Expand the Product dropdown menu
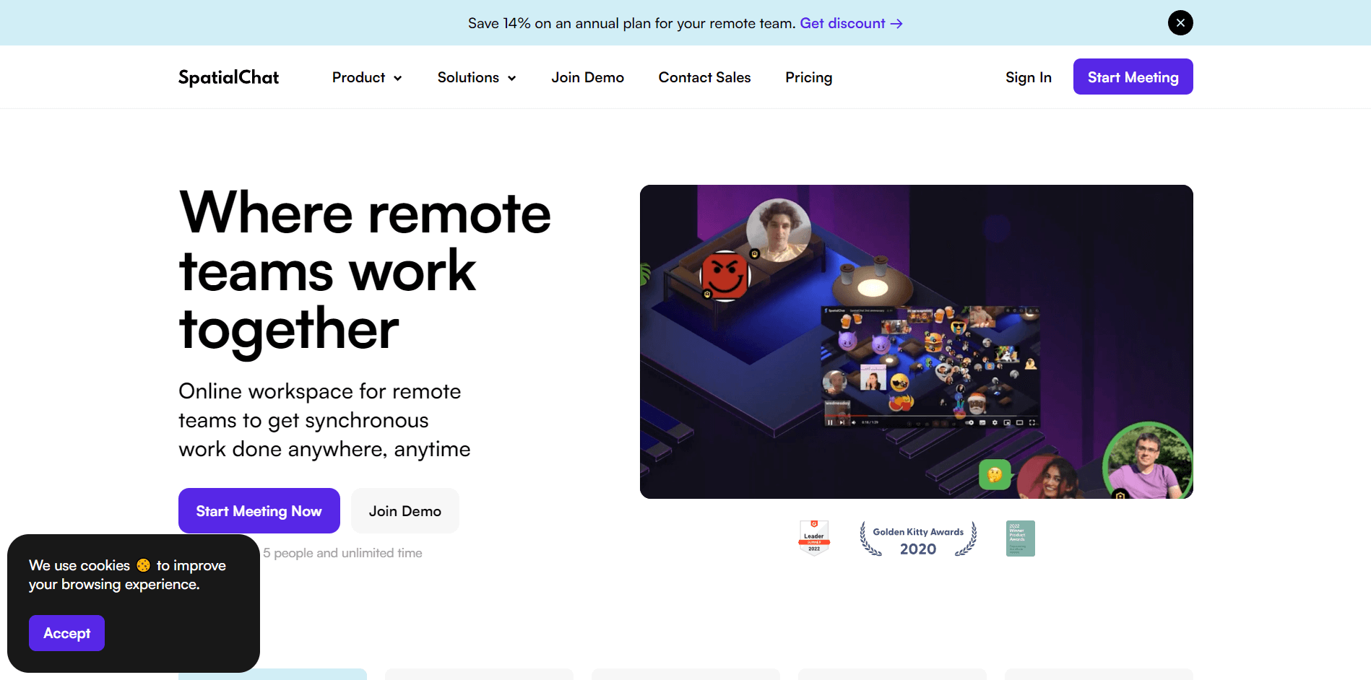The width and height of the screenshot is (1371, 680). pos(367,77)
